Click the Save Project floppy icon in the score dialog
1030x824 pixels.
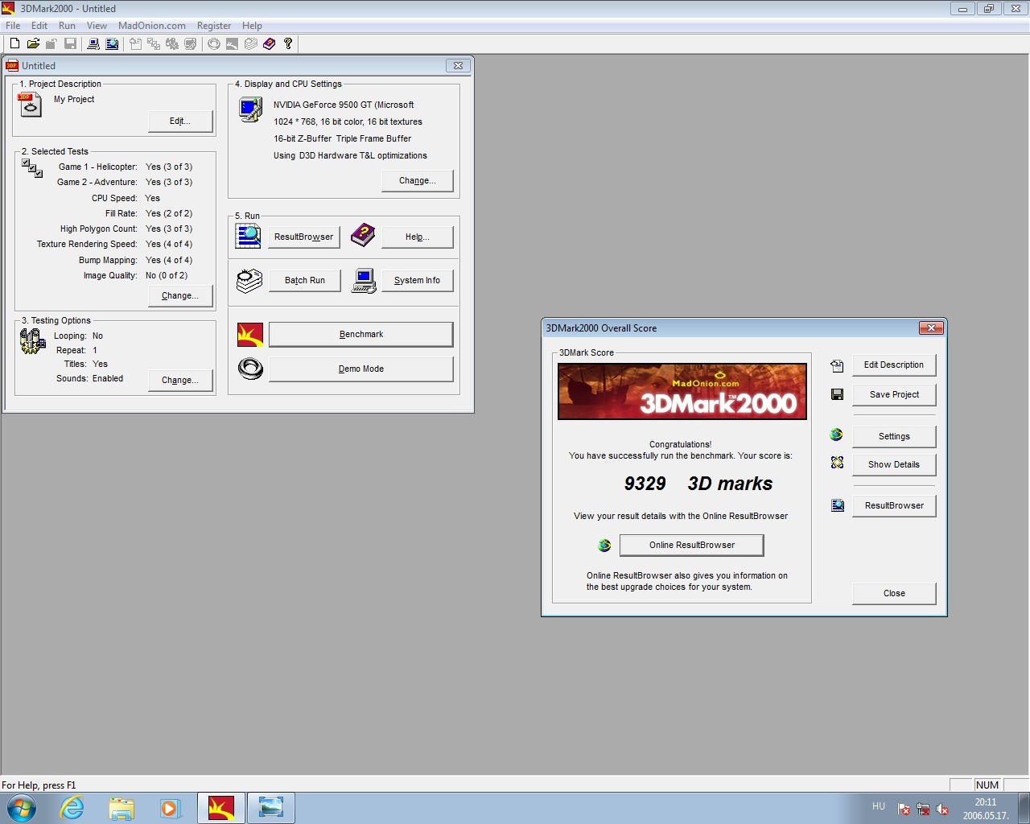click(837, 394)
